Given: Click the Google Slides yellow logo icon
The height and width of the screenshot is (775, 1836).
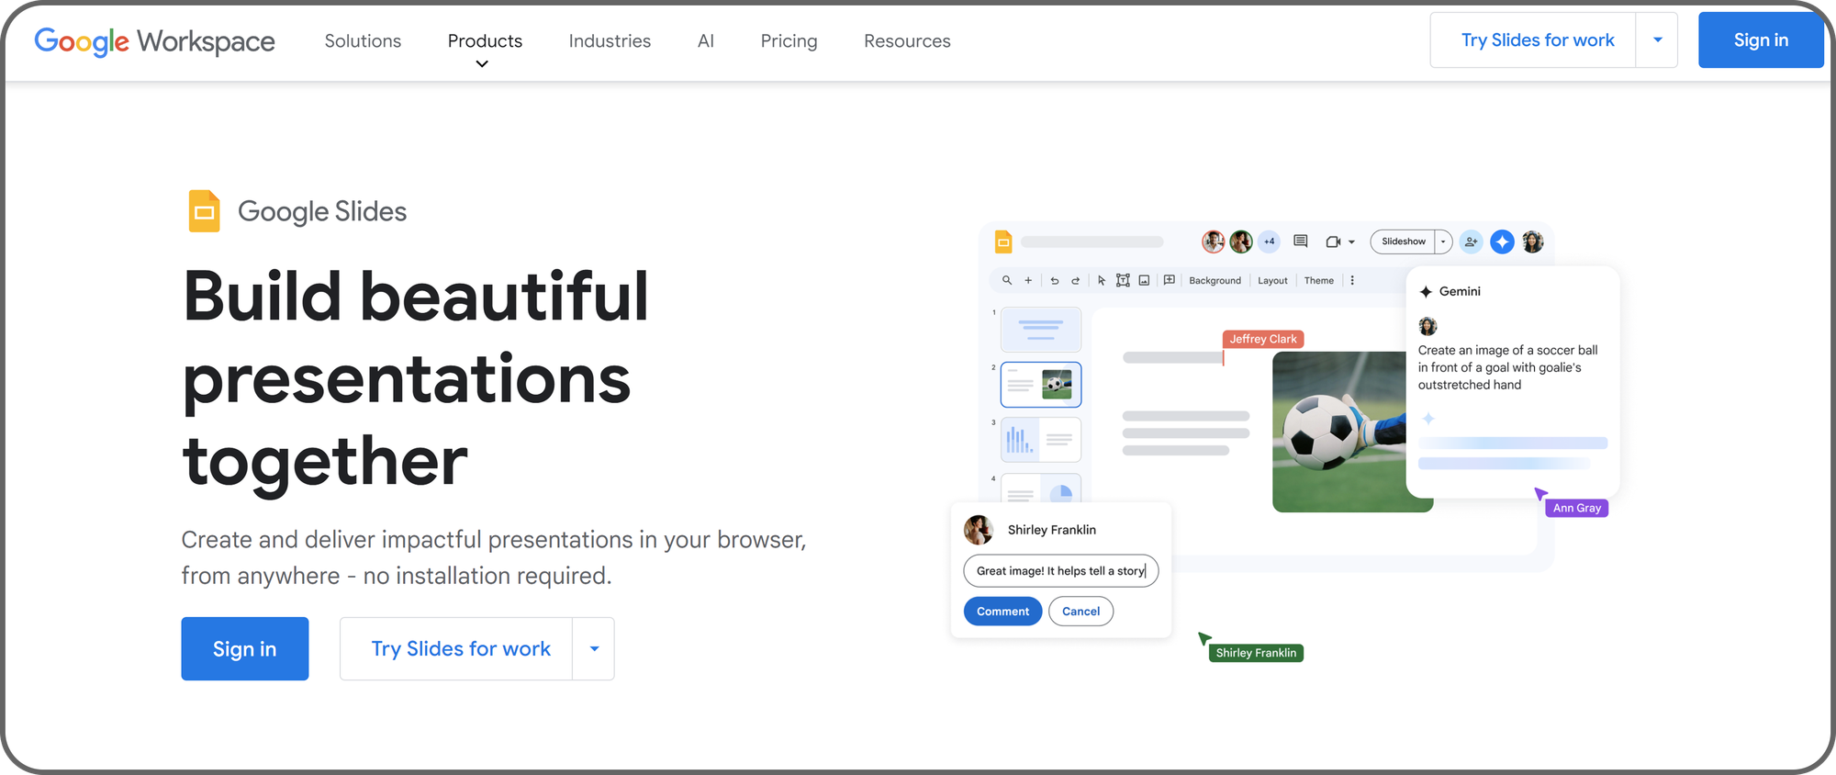Looking at the screenshot, I should point(204,211).
